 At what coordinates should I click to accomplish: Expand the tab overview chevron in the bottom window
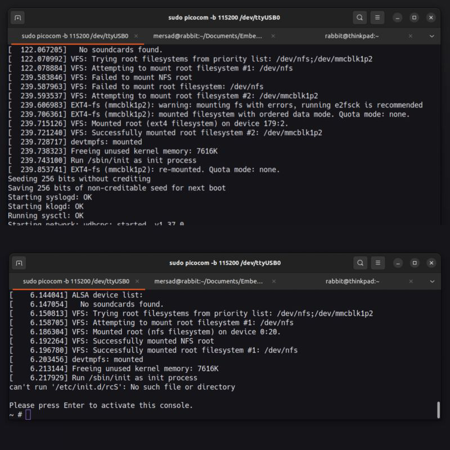(431, 281)
